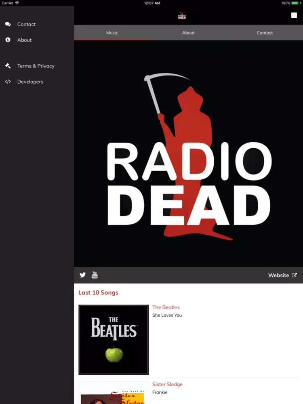303x404 pixels.
Task: Open the Twitter icon link
Action: coord(82,275)
